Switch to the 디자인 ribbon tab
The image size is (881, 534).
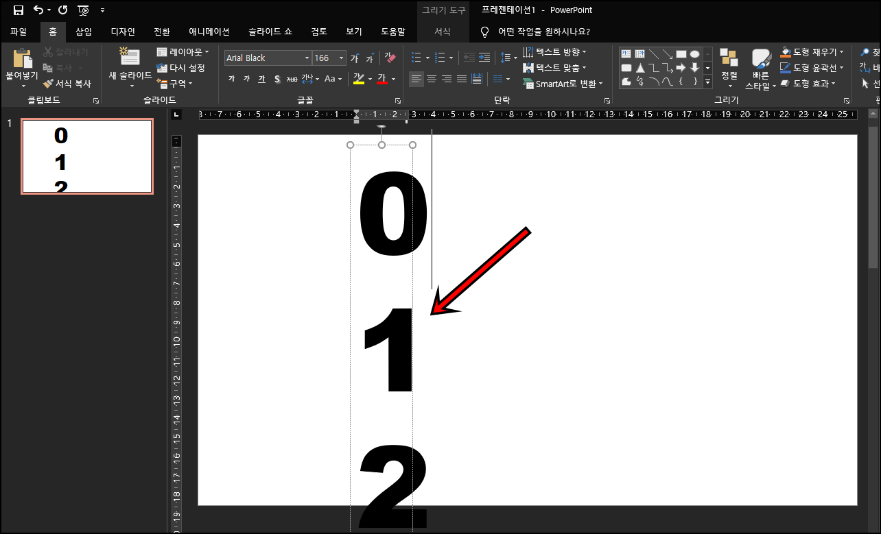point(123,32)
